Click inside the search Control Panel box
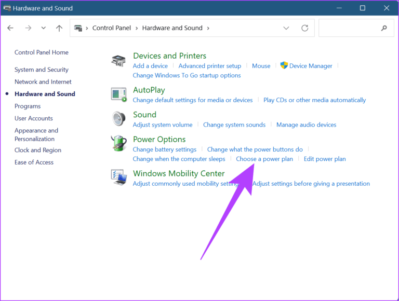 coord(356,28)
